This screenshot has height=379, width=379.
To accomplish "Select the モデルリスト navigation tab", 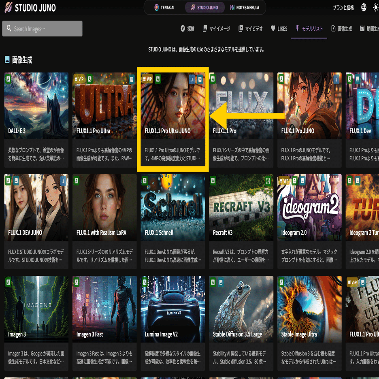I will pos(309,28).
